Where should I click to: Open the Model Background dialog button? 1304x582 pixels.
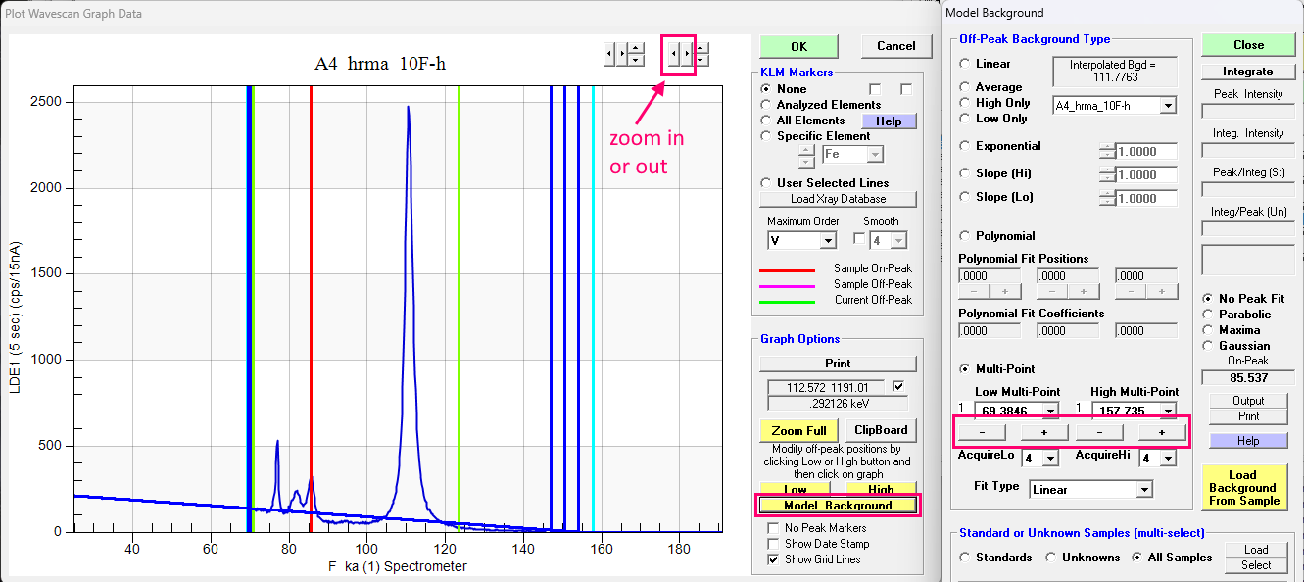(838, 506)
